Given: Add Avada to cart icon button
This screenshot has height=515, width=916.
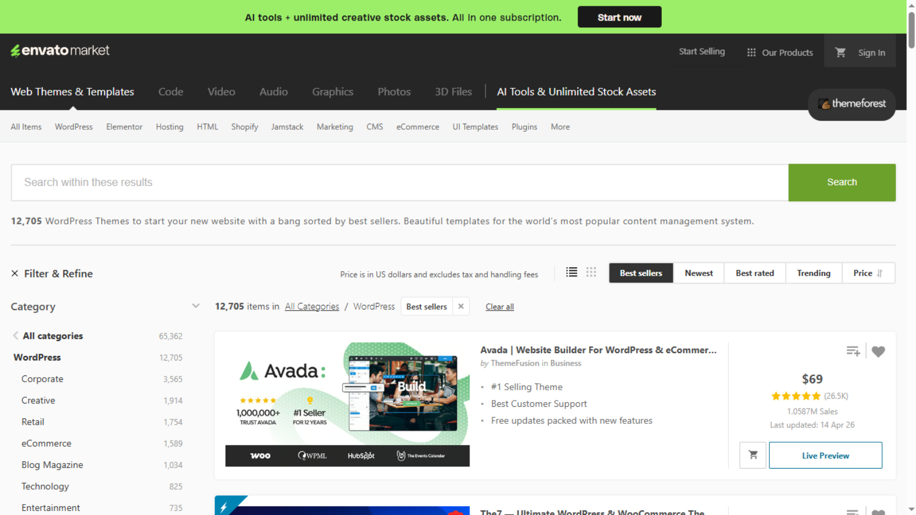Looking at the screenshot, I should pos(753,455).
